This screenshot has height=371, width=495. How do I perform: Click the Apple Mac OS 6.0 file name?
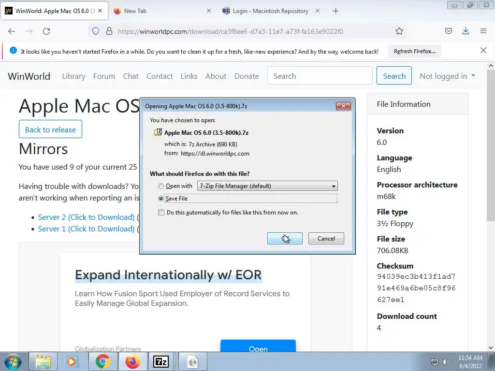point(206,132)
